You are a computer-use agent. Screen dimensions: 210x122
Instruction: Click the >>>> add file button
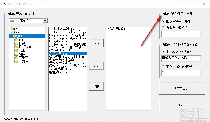click(96, 43)
